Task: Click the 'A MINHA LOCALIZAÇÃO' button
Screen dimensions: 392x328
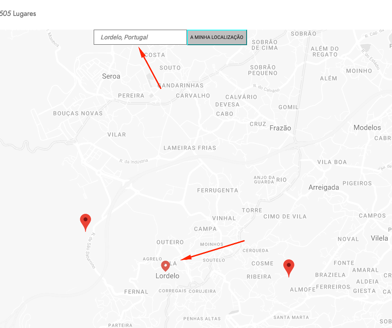Action: click(217, 37)
